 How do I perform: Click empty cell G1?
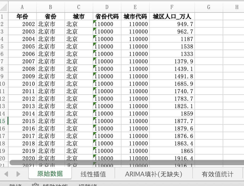pyautogui.click(x=209, y=16)
